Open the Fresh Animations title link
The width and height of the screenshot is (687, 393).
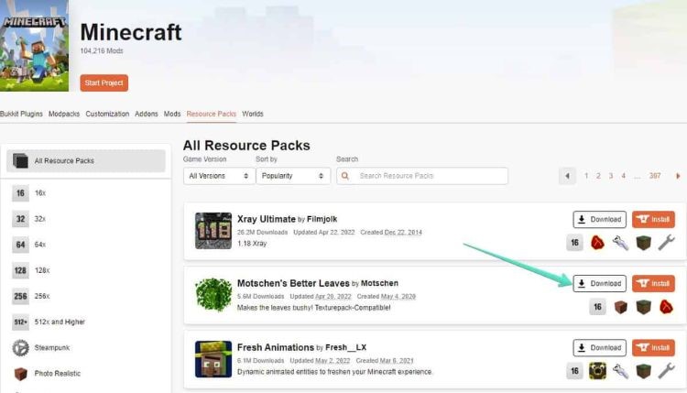pyautogui.click(x=276, y=347)
